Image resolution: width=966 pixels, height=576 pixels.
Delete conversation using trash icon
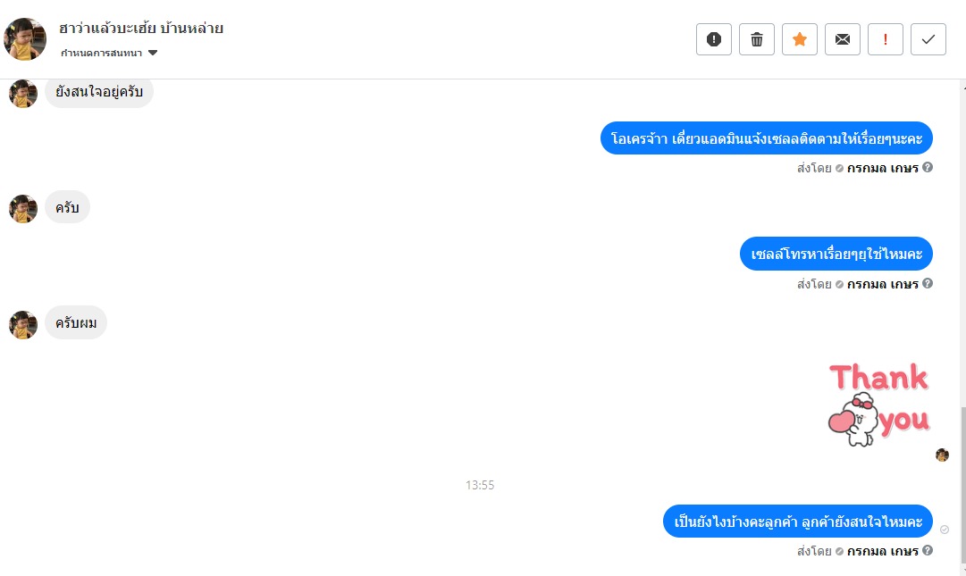pos(757,39)
